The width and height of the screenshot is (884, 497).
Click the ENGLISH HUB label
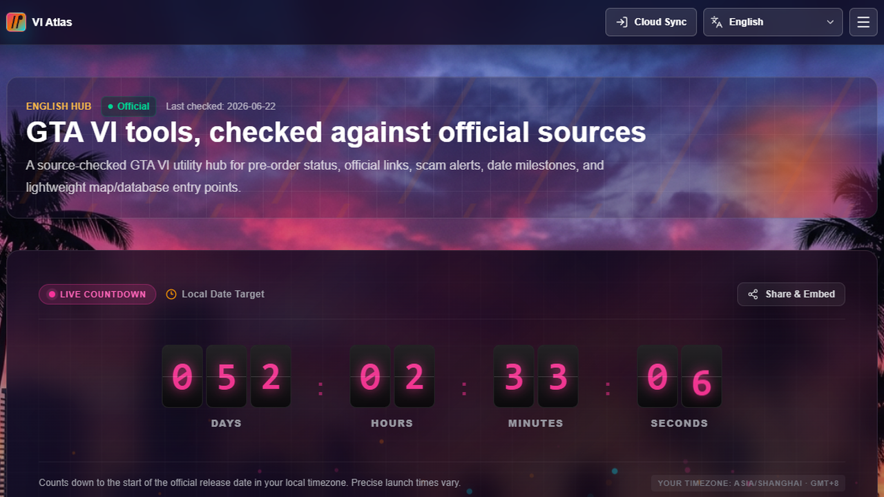(x=59, y=106)
